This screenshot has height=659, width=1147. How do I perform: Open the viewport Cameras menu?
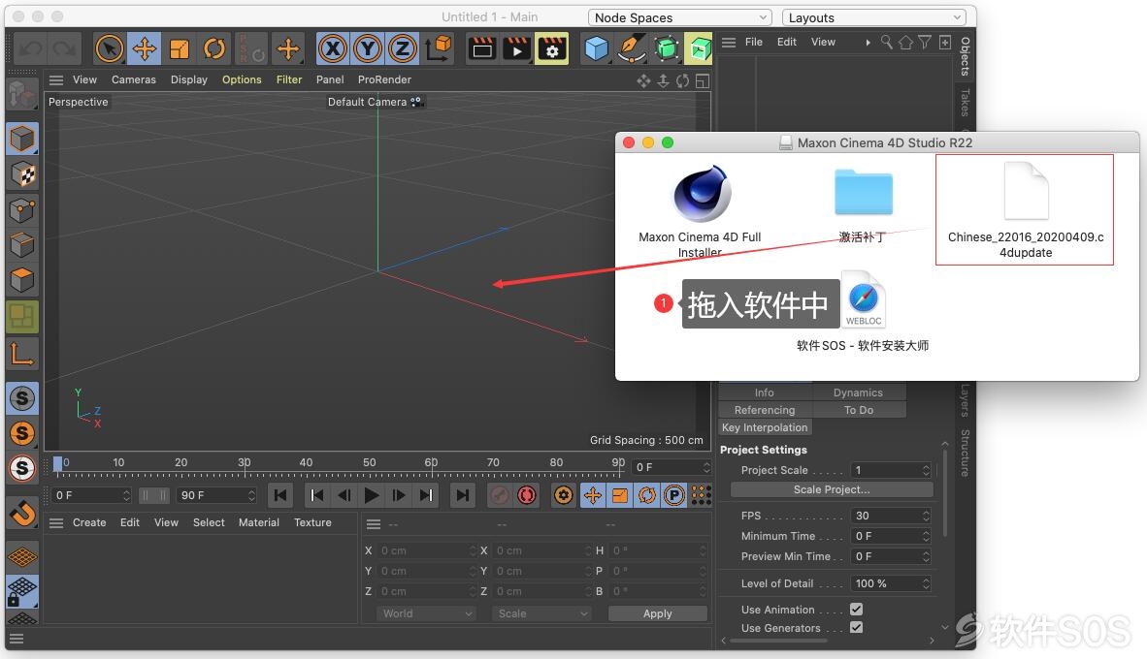click(133, 79)
